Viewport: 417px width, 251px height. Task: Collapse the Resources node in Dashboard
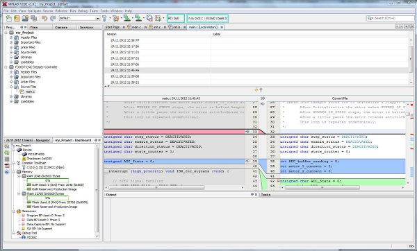14,211
